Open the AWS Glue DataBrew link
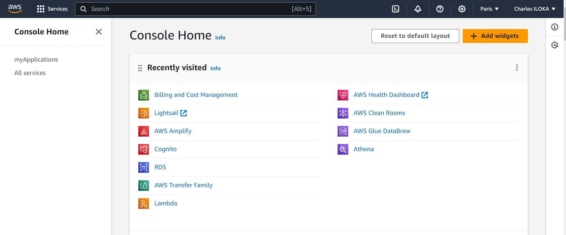 pyautogui.click(x=382, y=131)
